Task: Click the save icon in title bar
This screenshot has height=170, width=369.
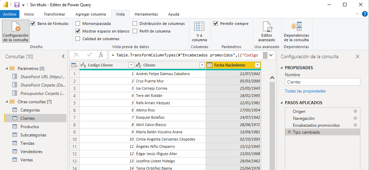Action: coord(17,5)
